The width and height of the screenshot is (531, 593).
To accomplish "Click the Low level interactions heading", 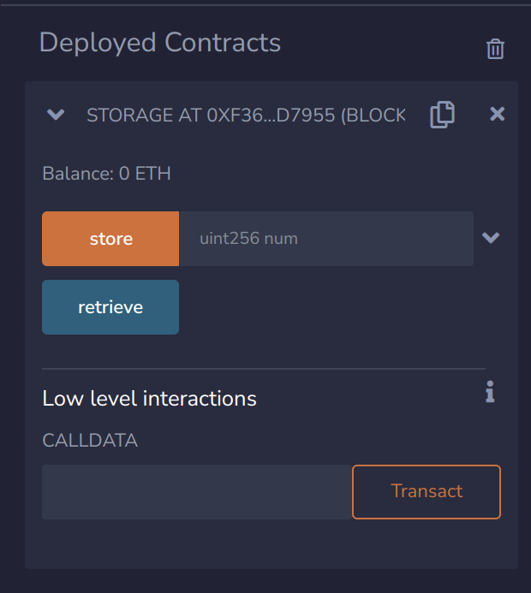I will [x=149, y=398].
